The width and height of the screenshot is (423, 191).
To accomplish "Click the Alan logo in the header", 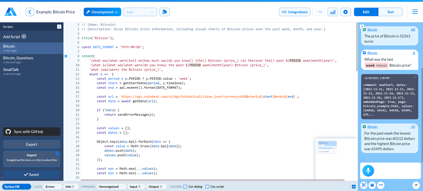I will tap(10, 12).
